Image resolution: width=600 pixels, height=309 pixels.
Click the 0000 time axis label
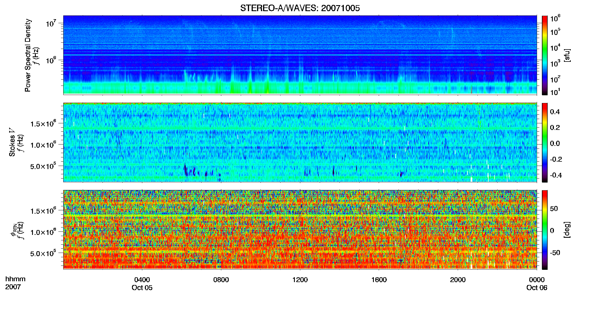click(x=537, y=280)
